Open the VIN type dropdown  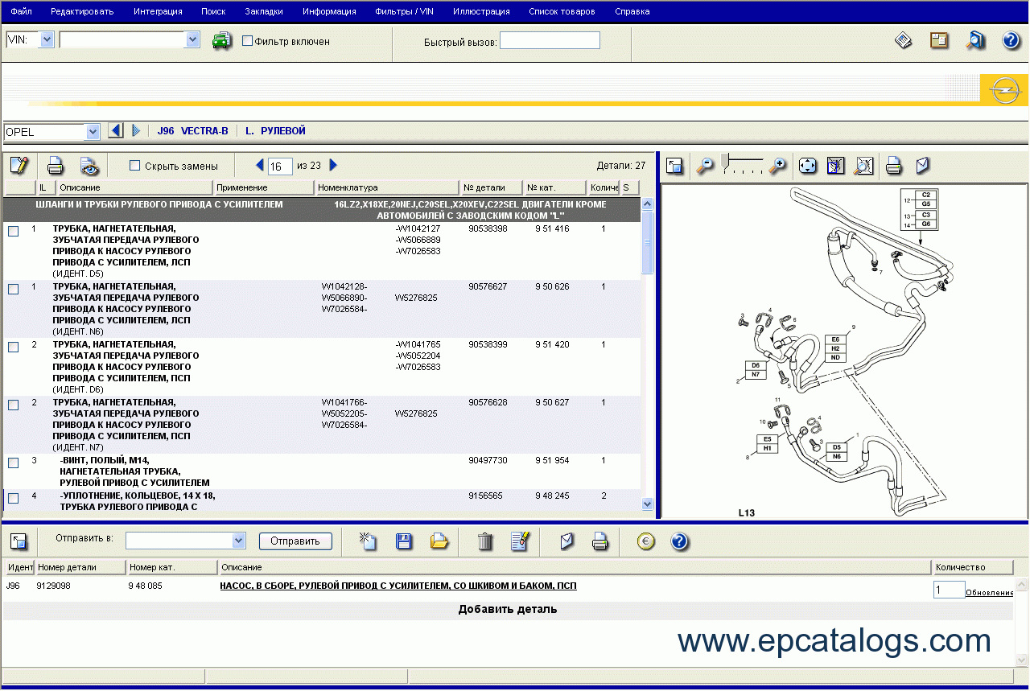(46, 39)
